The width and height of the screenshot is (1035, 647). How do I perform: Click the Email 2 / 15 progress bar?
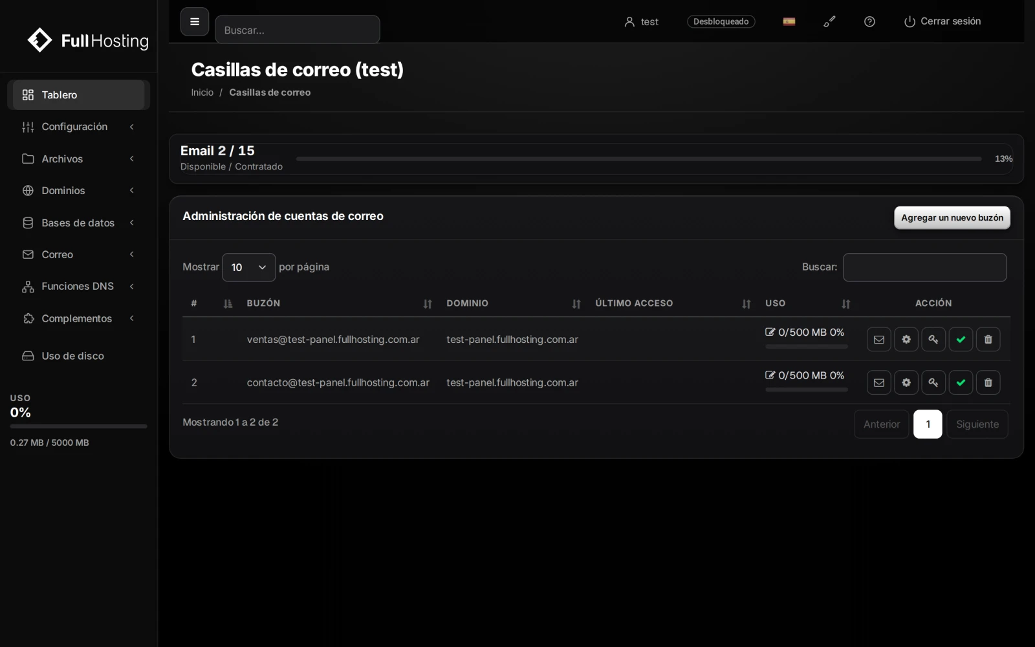coord(638,159)
